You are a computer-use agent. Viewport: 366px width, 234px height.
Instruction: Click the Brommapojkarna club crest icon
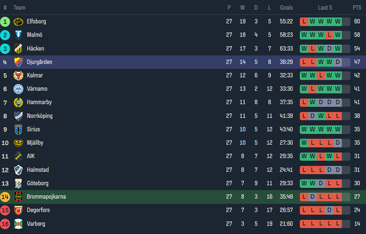coord(18,197)
